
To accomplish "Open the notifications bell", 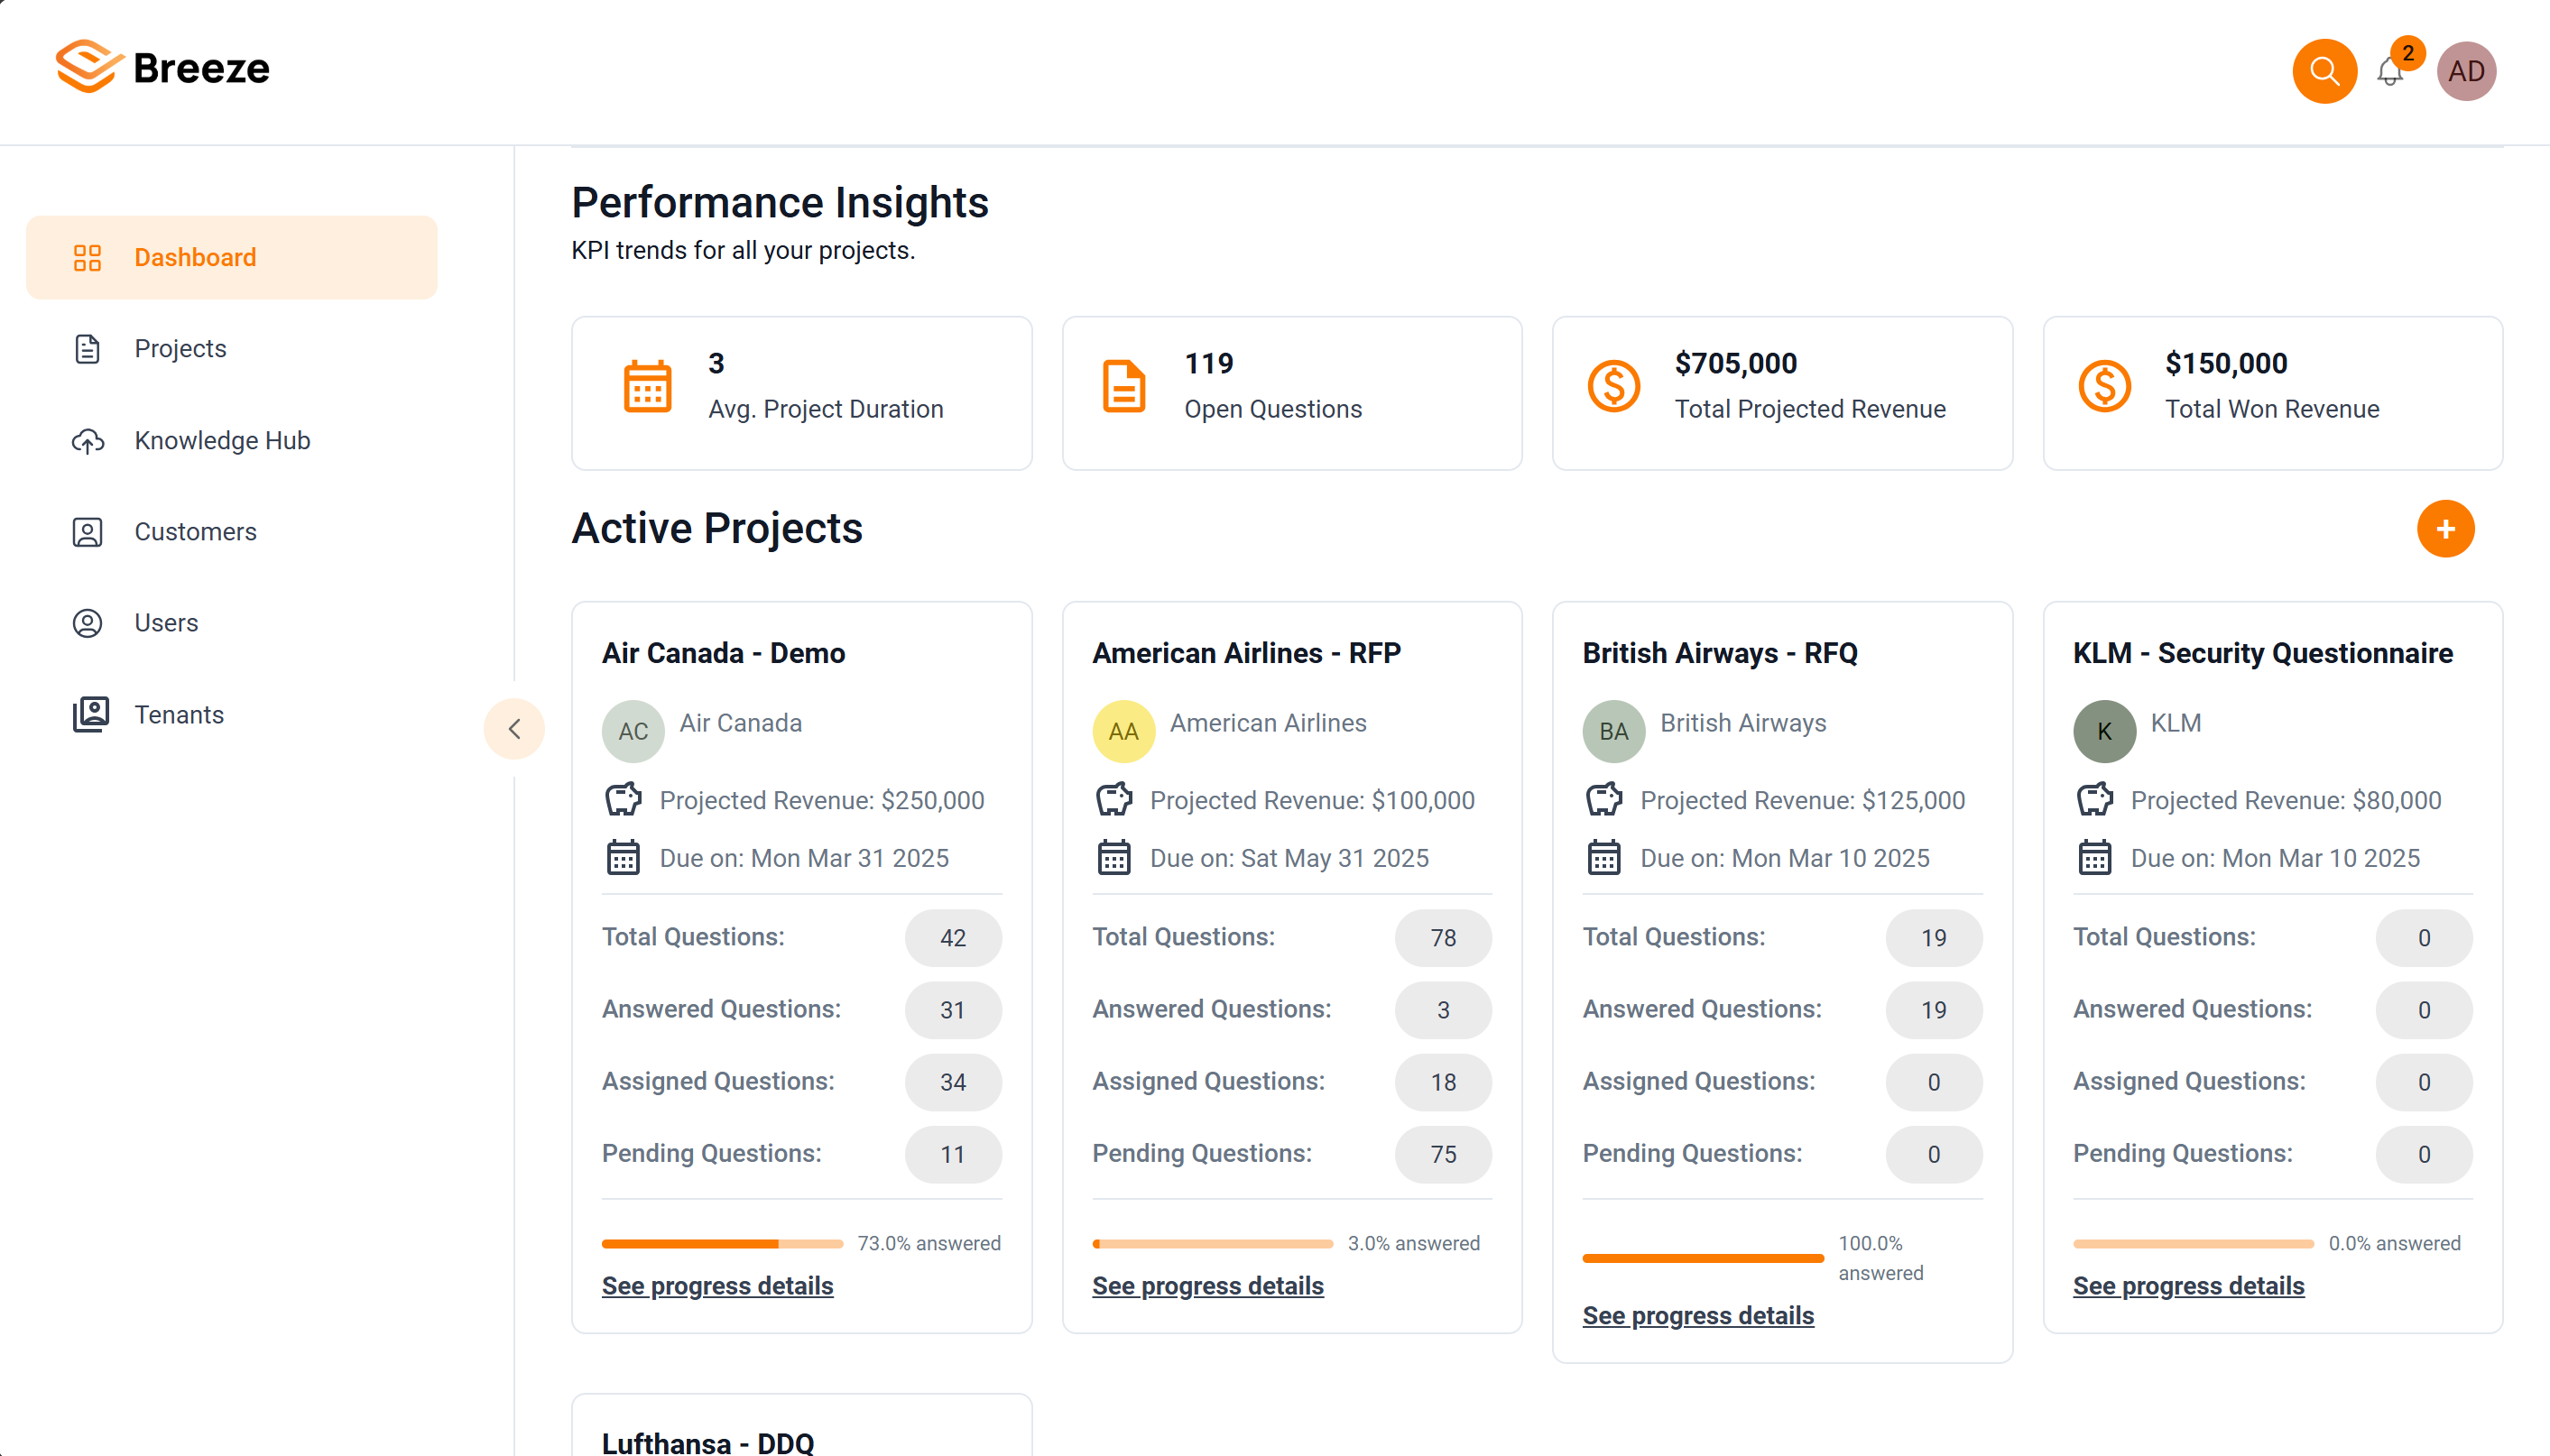I will tap(2389, 72).
